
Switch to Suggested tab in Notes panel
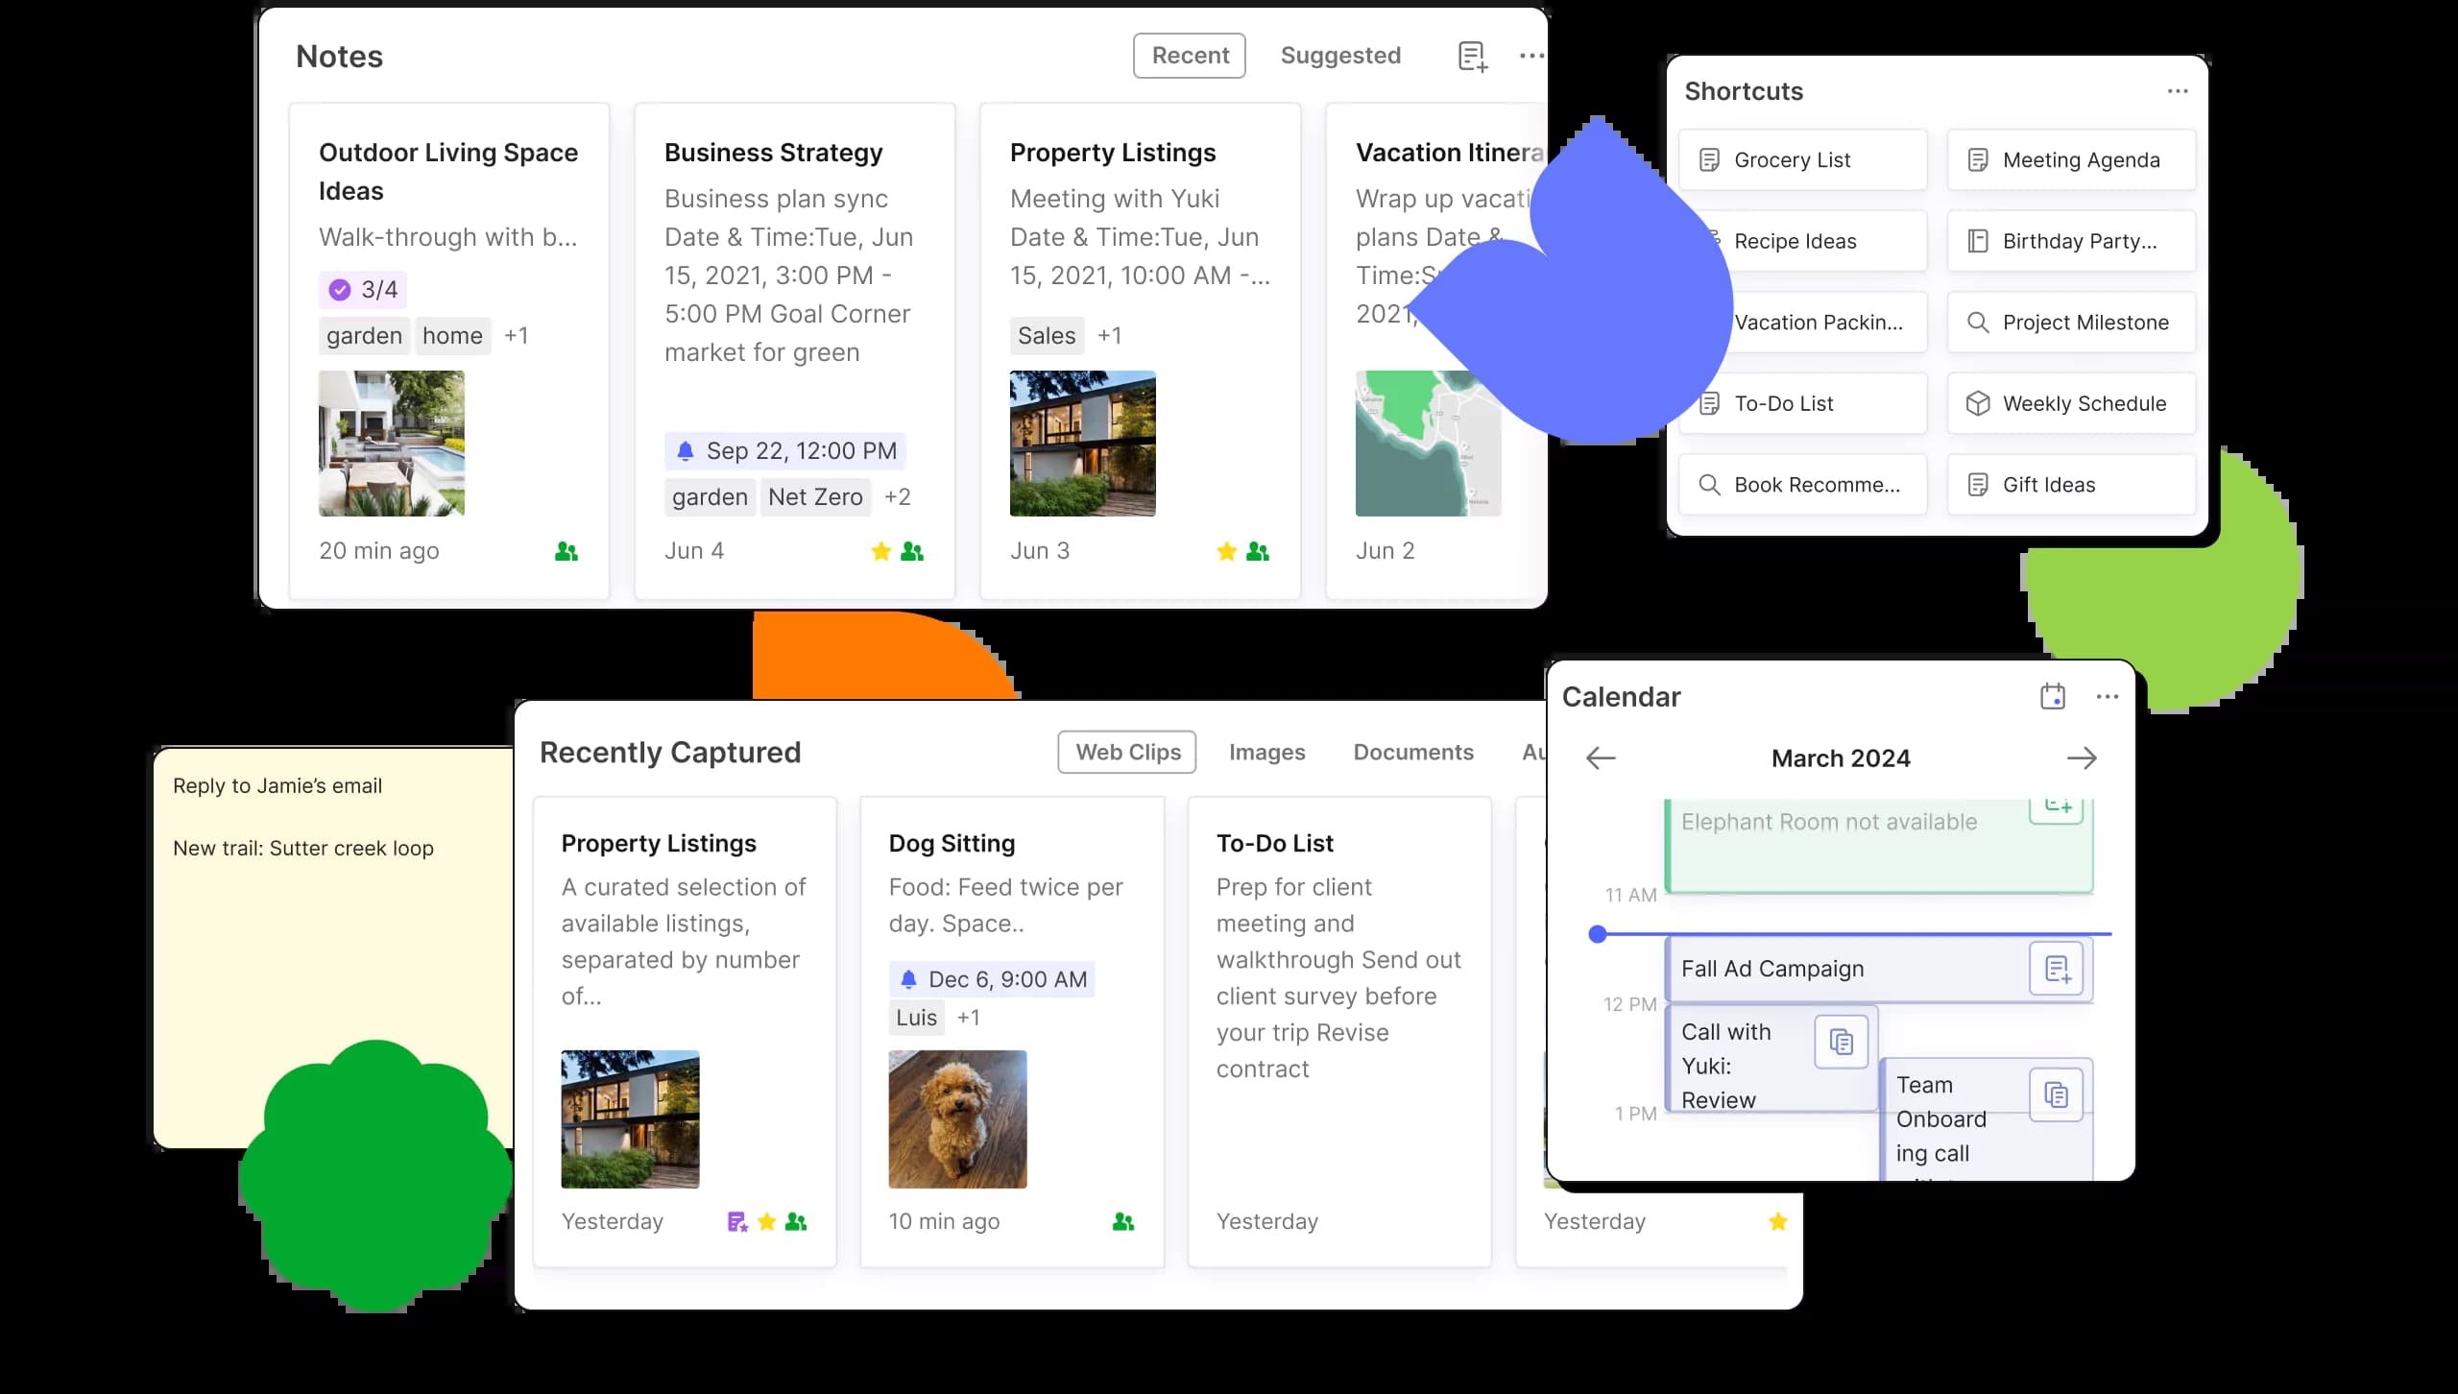[1340, 54]
